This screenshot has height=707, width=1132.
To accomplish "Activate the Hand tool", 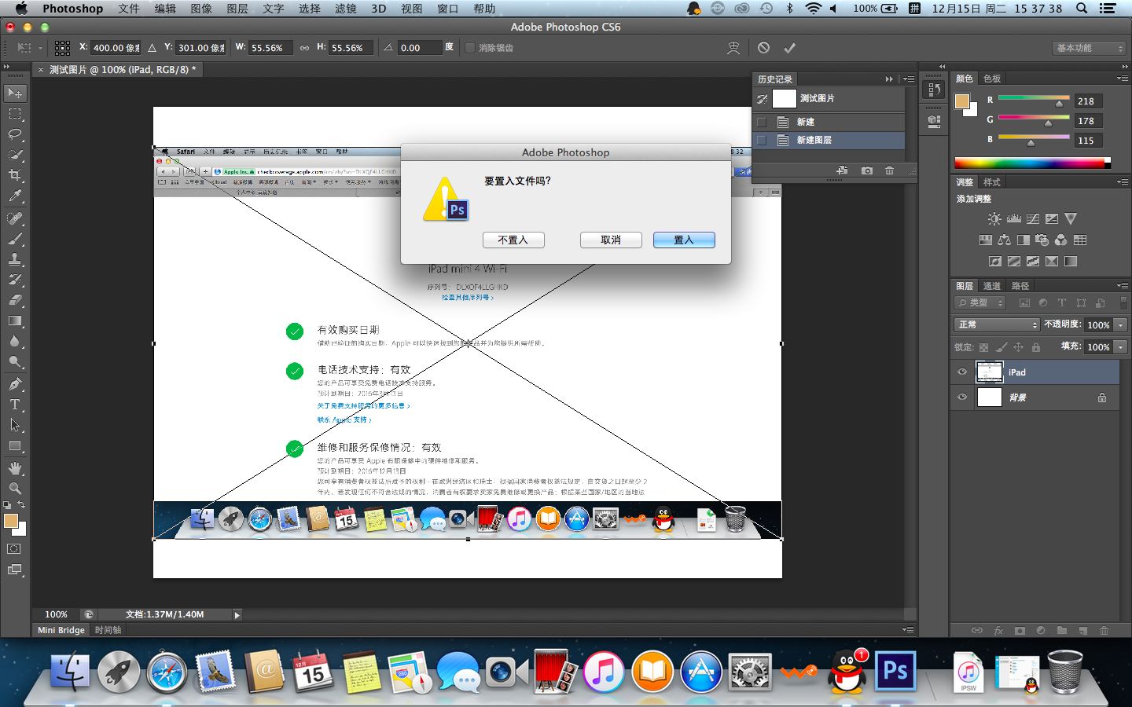I will tap(15, 468).
